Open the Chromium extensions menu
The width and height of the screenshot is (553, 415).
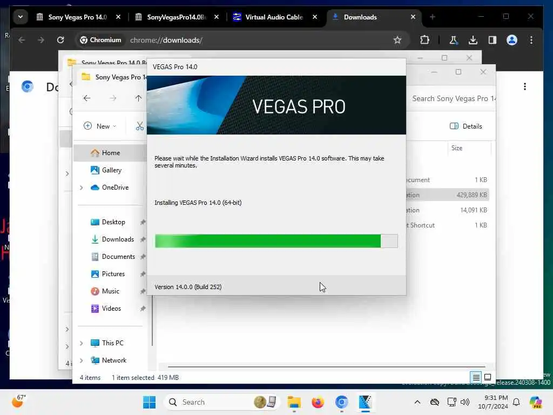(x=424, y=40)
